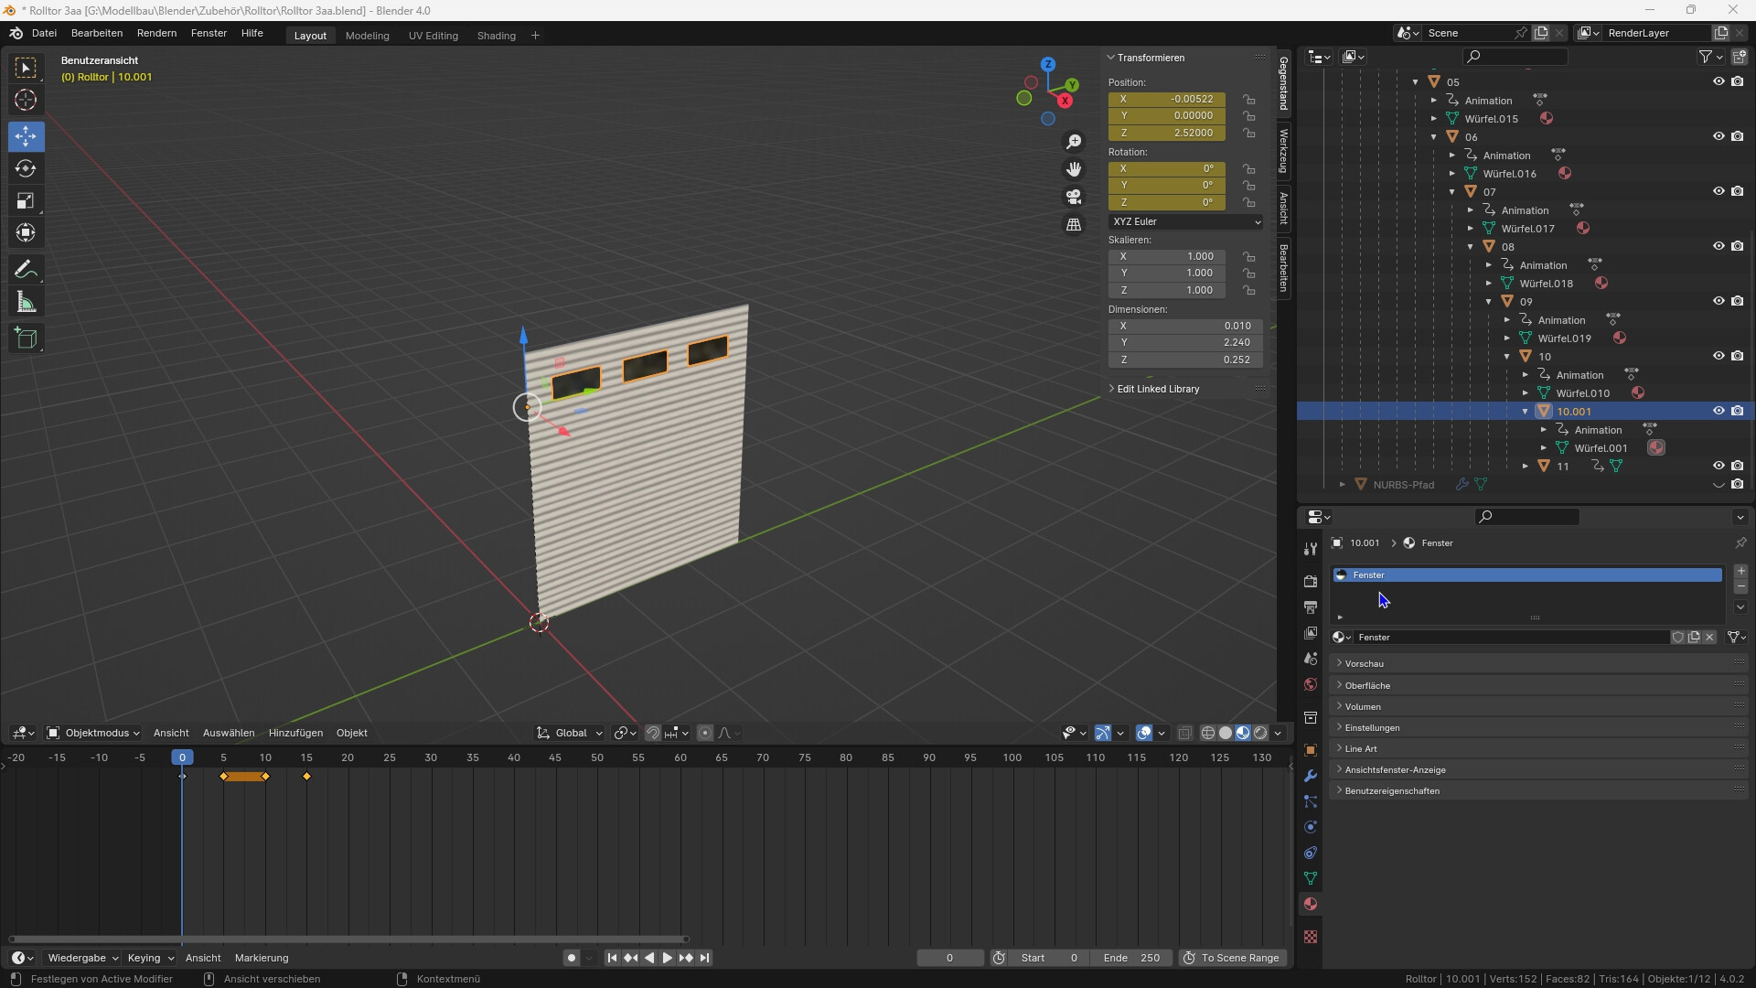Switch to the Shading workspace tab
The image size is (1756, 988).
click(x=497, y=36)
